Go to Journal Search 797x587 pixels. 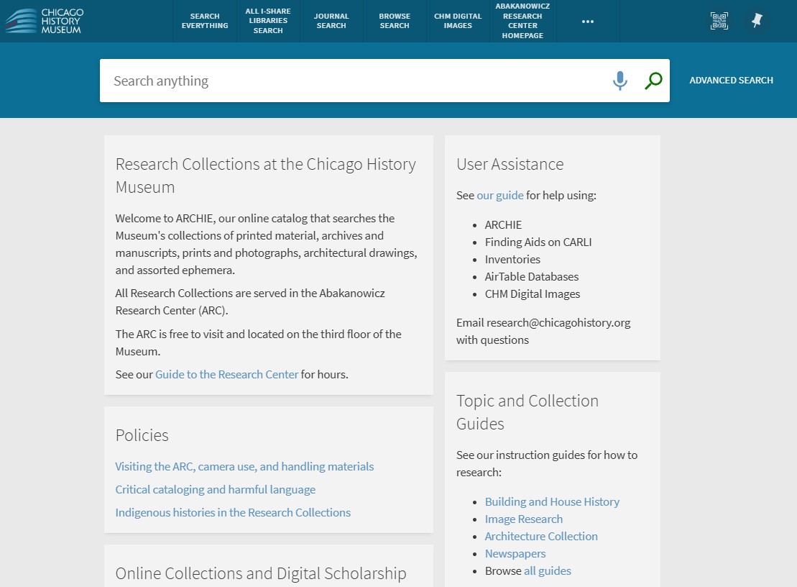[331, 21]
